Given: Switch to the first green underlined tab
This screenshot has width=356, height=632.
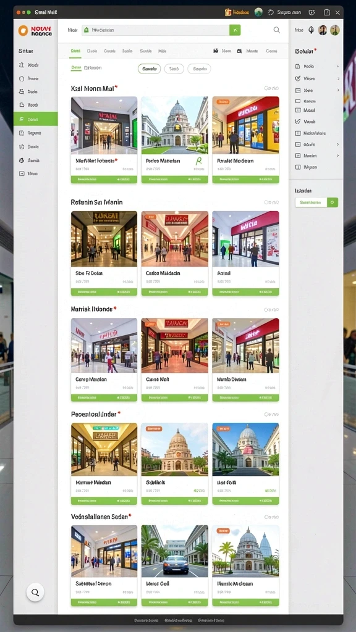Looking at the screenshot, I should [x=75, y=51].
